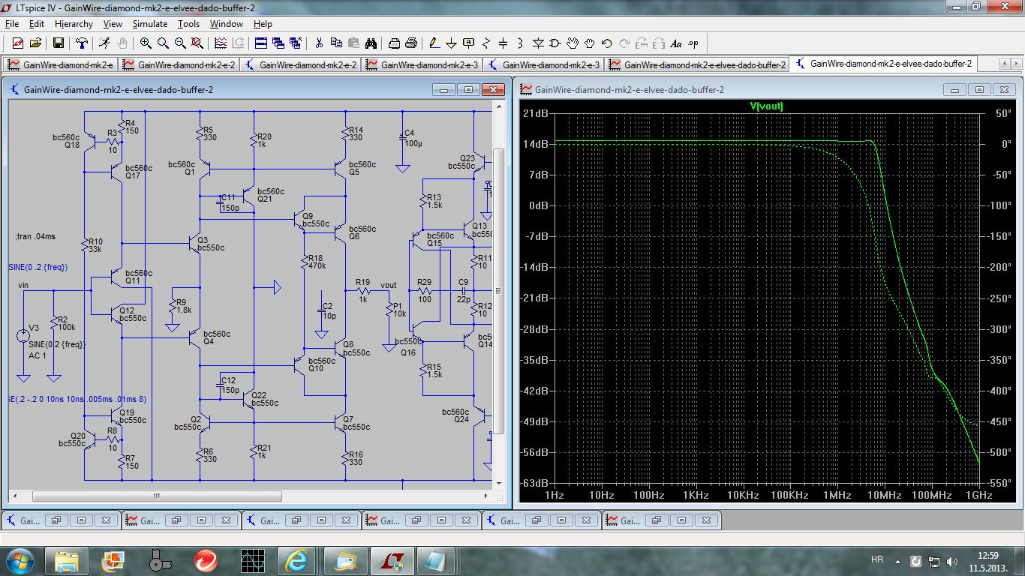Switch to the first GainWire-diamond-mk2-e tab
Image resolution: width=1025 pixels, height=576 pixels.
[60, 64]
